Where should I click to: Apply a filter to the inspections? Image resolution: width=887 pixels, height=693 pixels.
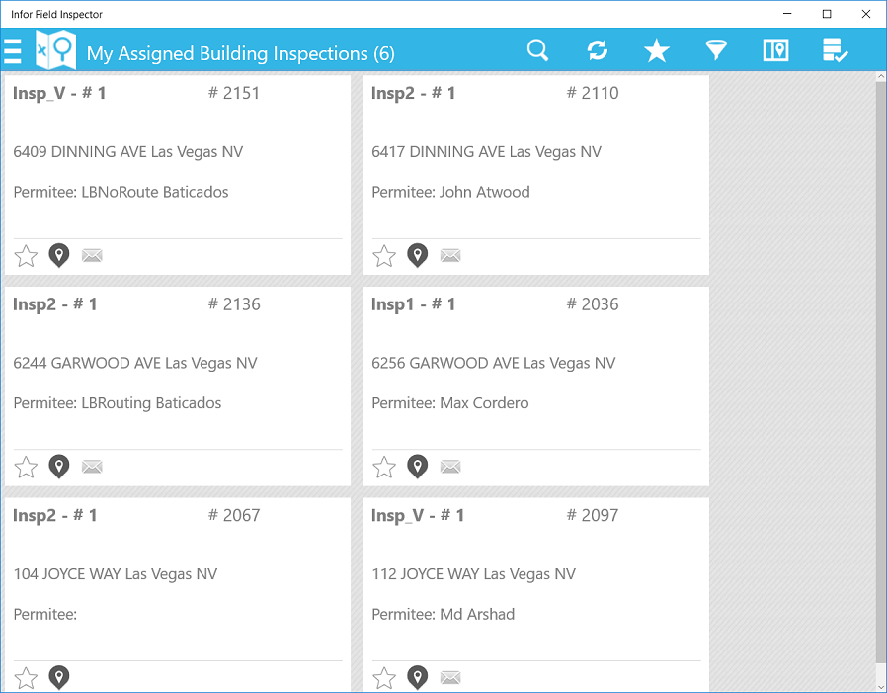pyautogui.click(x=715, y=49)
